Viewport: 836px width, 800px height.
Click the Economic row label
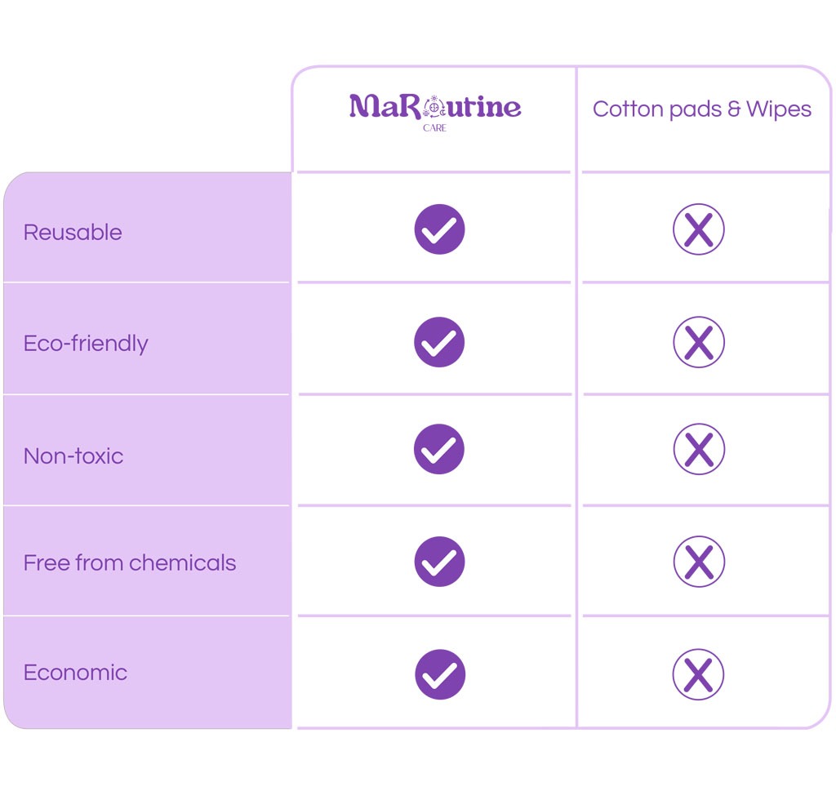pyautogui.click(x=75, y=673)
